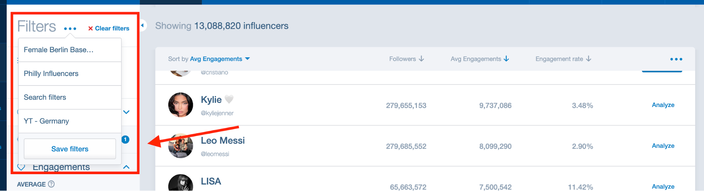This screenshot has height=191, width=704.
Task: Open LISA profile picture
Action: pyautogui.click(x=181, y=183)
